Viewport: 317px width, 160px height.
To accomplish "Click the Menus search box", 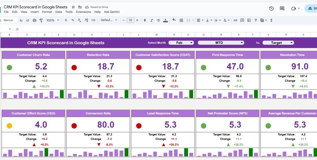I will (x=8, y=20).
